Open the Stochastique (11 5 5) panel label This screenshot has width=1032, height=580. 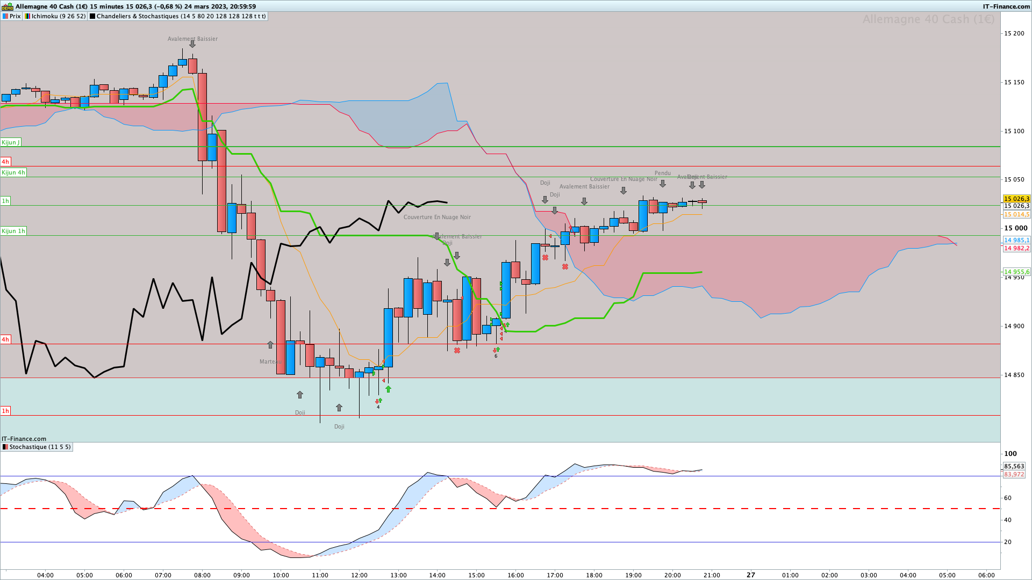point(37,447)
